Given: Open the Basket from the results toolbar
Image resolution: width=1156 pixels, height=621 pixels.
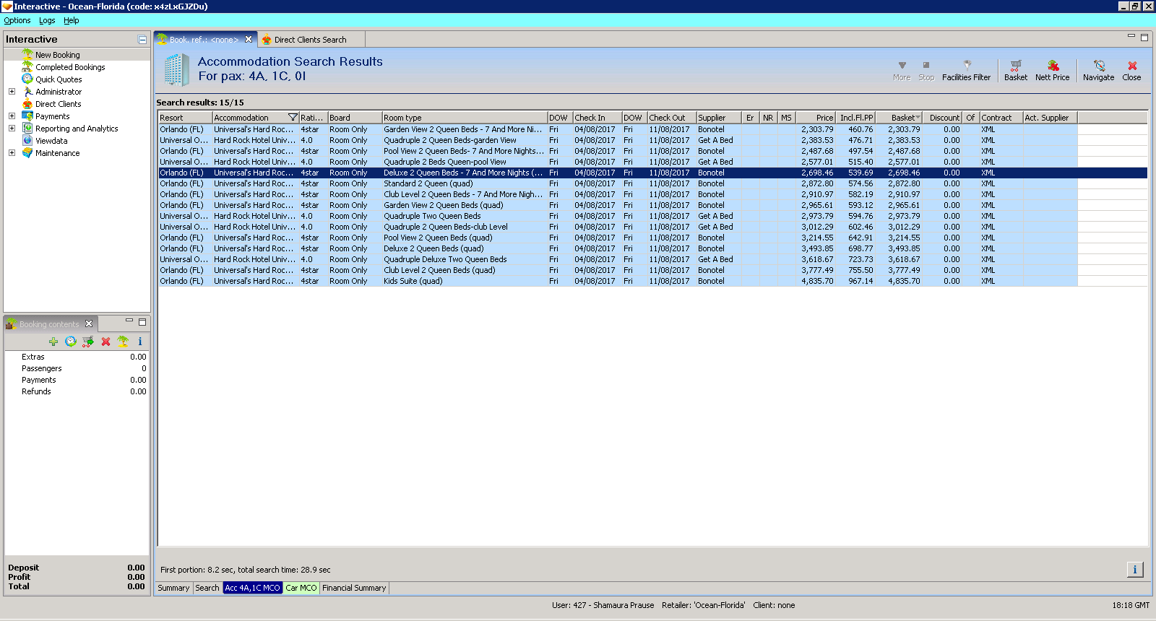Looking at the screenshot, I should coord(1016,70).
